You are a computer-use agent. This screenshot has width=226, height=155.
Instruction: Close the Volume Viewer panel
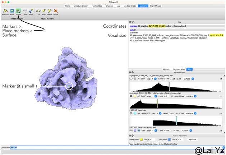pyautogui.click(x=130, y=72)
